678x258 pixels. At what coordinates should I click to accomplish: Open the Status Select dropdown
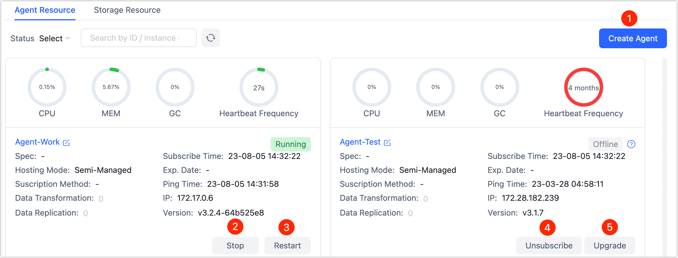55,38
